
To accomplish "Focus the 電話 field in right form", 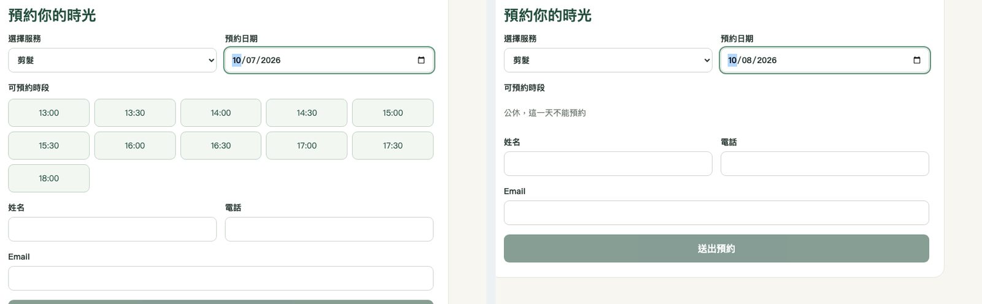I will pos(825,164).
